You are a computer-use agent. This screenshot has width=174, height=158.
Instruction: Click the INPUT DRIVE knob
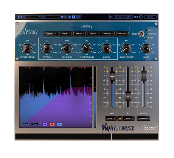click(27, 48)
